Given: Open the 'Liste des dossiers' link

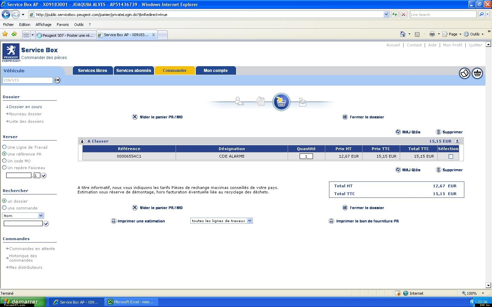Looking at the screenshot, I should [x=26, y=121].
